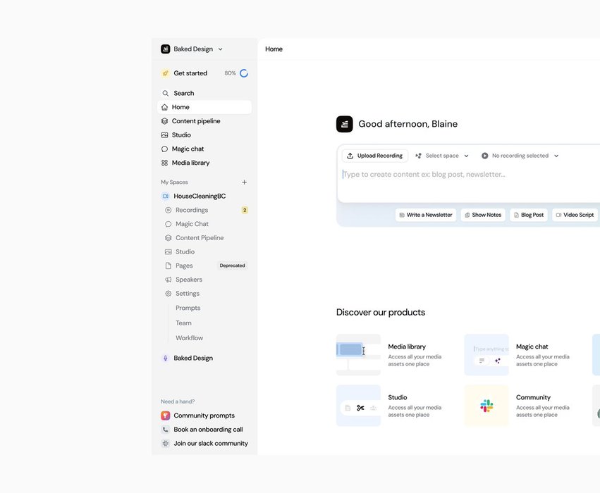Open the No recording selected dropdown
600x493 pixels.
(x=520, y=156)
